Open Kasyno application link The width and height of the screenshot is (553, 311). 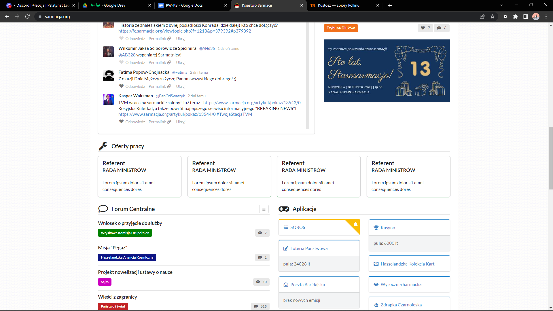pyautogui.click(x=388, y=228)
